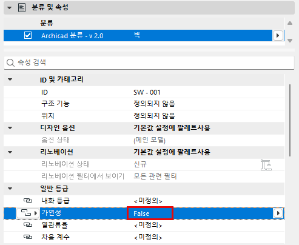This screenshot has width=299, height=245.
Task: Select the ID value SW - 001
Action: (x=147, y=92)
